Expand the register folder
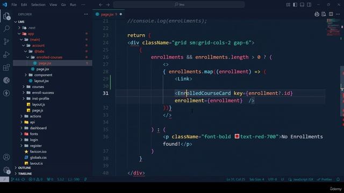 (x=21, y=146)
